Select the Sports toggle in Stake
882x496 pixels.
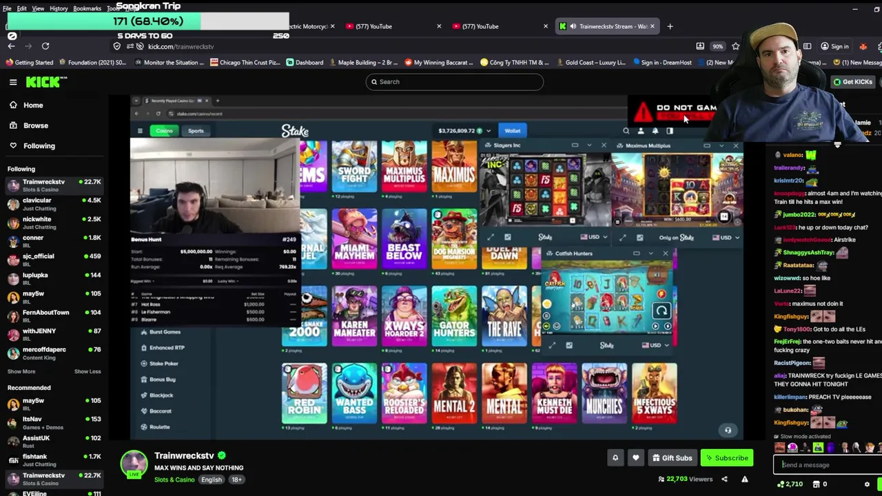click(x=196, y=131)
